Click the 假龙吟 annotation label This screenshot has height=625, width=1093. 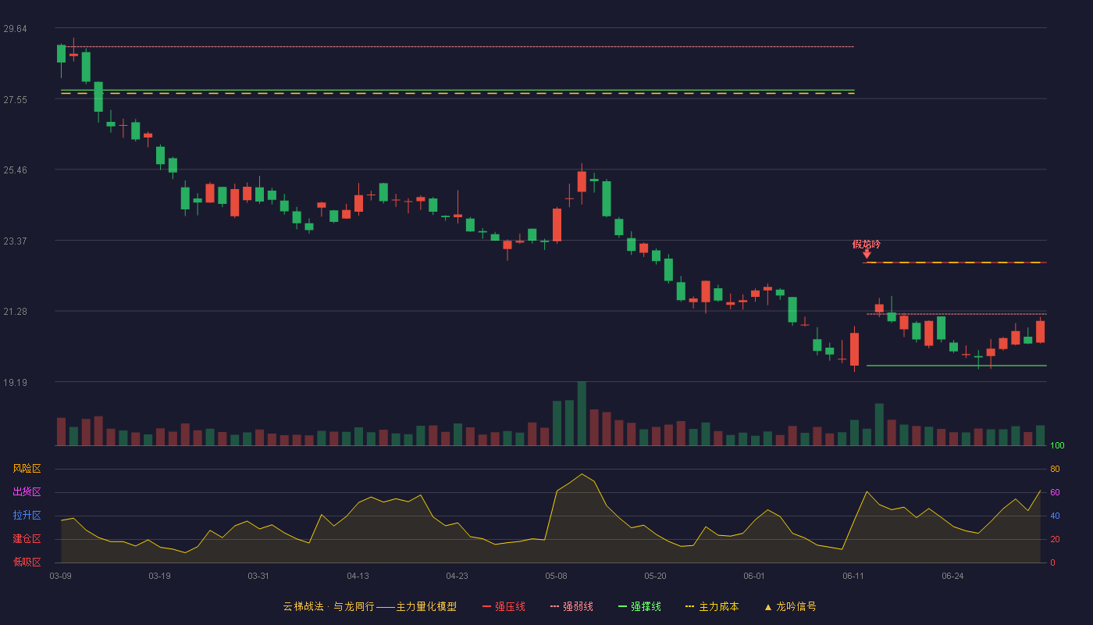[x=867, y=244]
